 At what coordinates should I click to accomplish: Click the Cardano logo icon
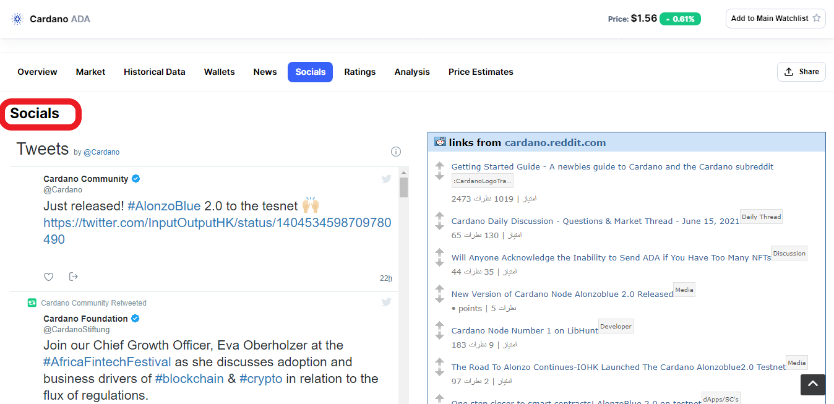tap(17, 19)
